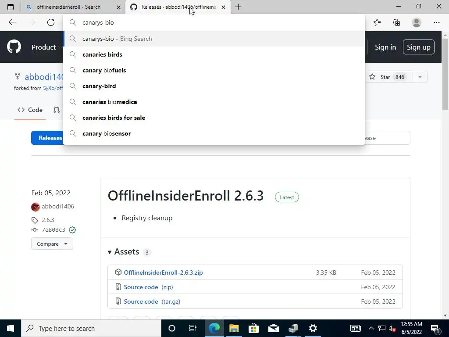This screenshot has width=449, height=337.
Task: Download Source code (tar.gz)
Action: [152, 301]
